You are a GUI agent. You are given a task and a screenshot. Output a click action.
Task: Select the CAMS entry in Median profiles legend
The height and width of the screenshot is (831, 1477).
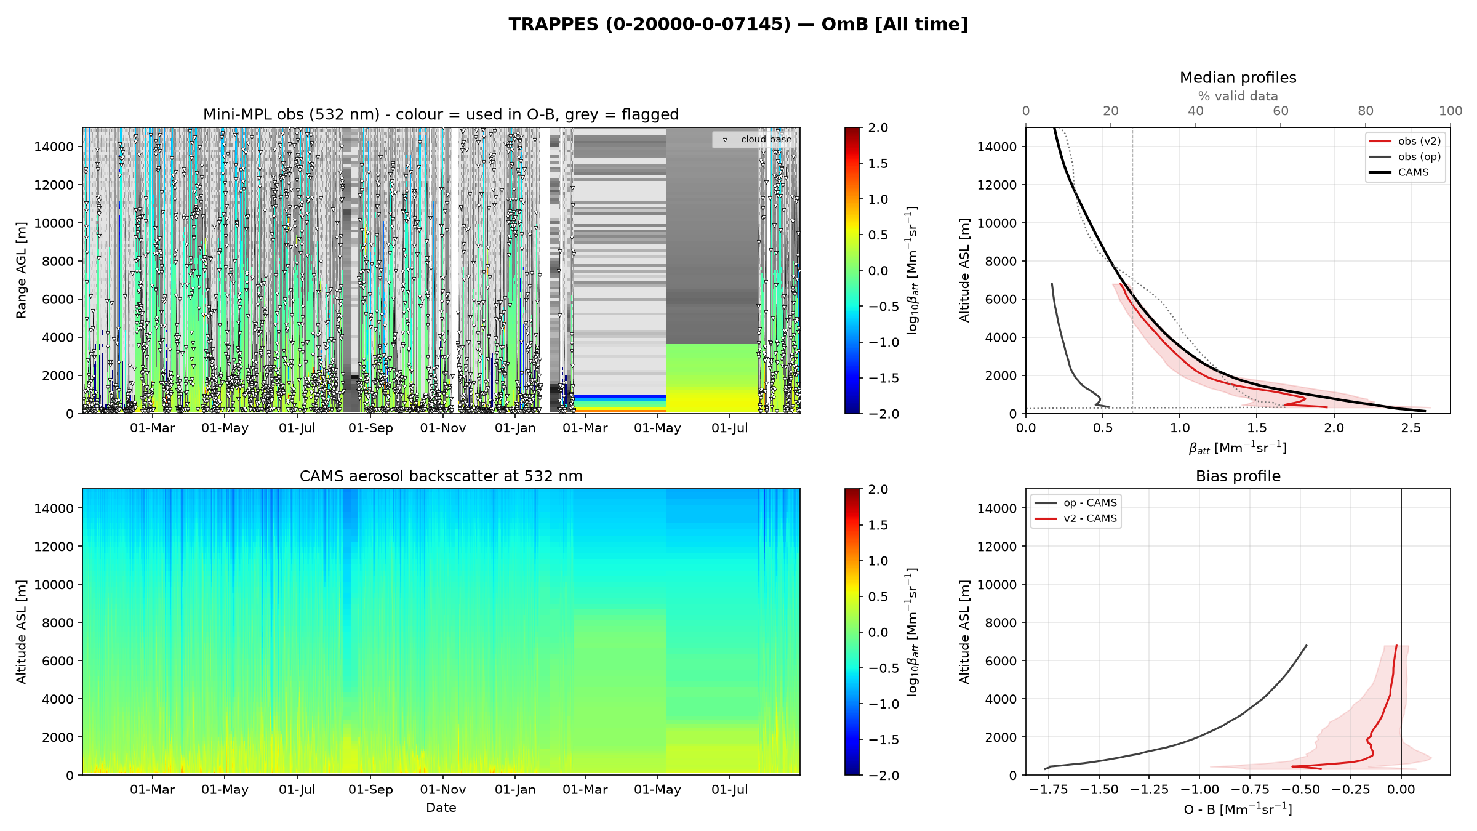coord(1399,172)
